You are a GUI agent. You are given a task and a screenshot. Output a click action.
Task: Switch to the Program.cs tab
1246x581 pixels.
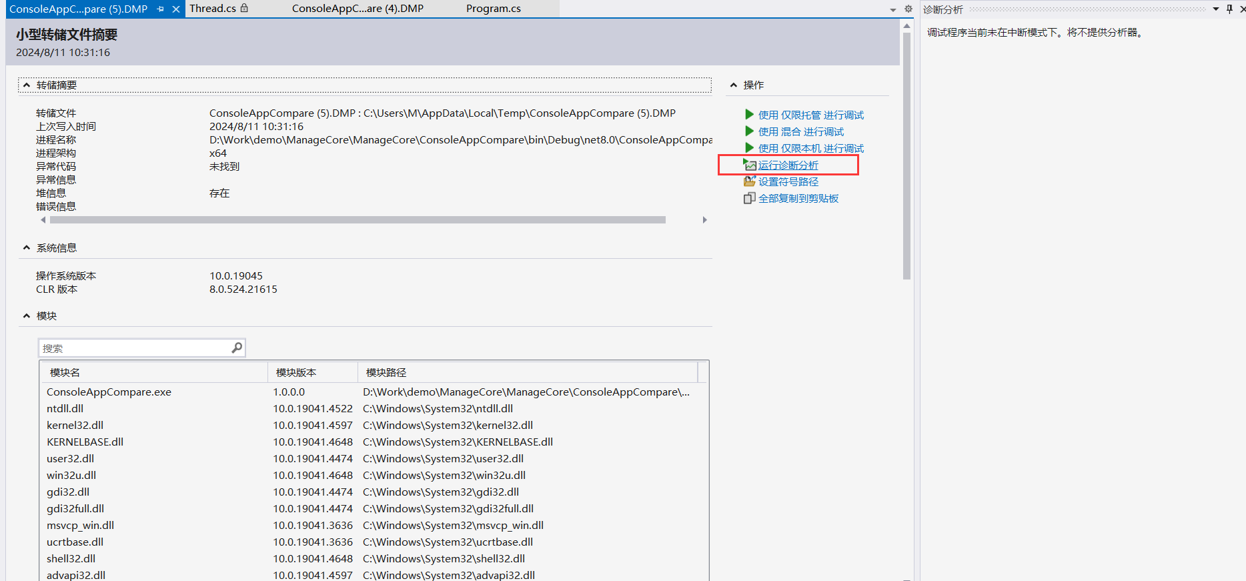click(x=494, y=9)
